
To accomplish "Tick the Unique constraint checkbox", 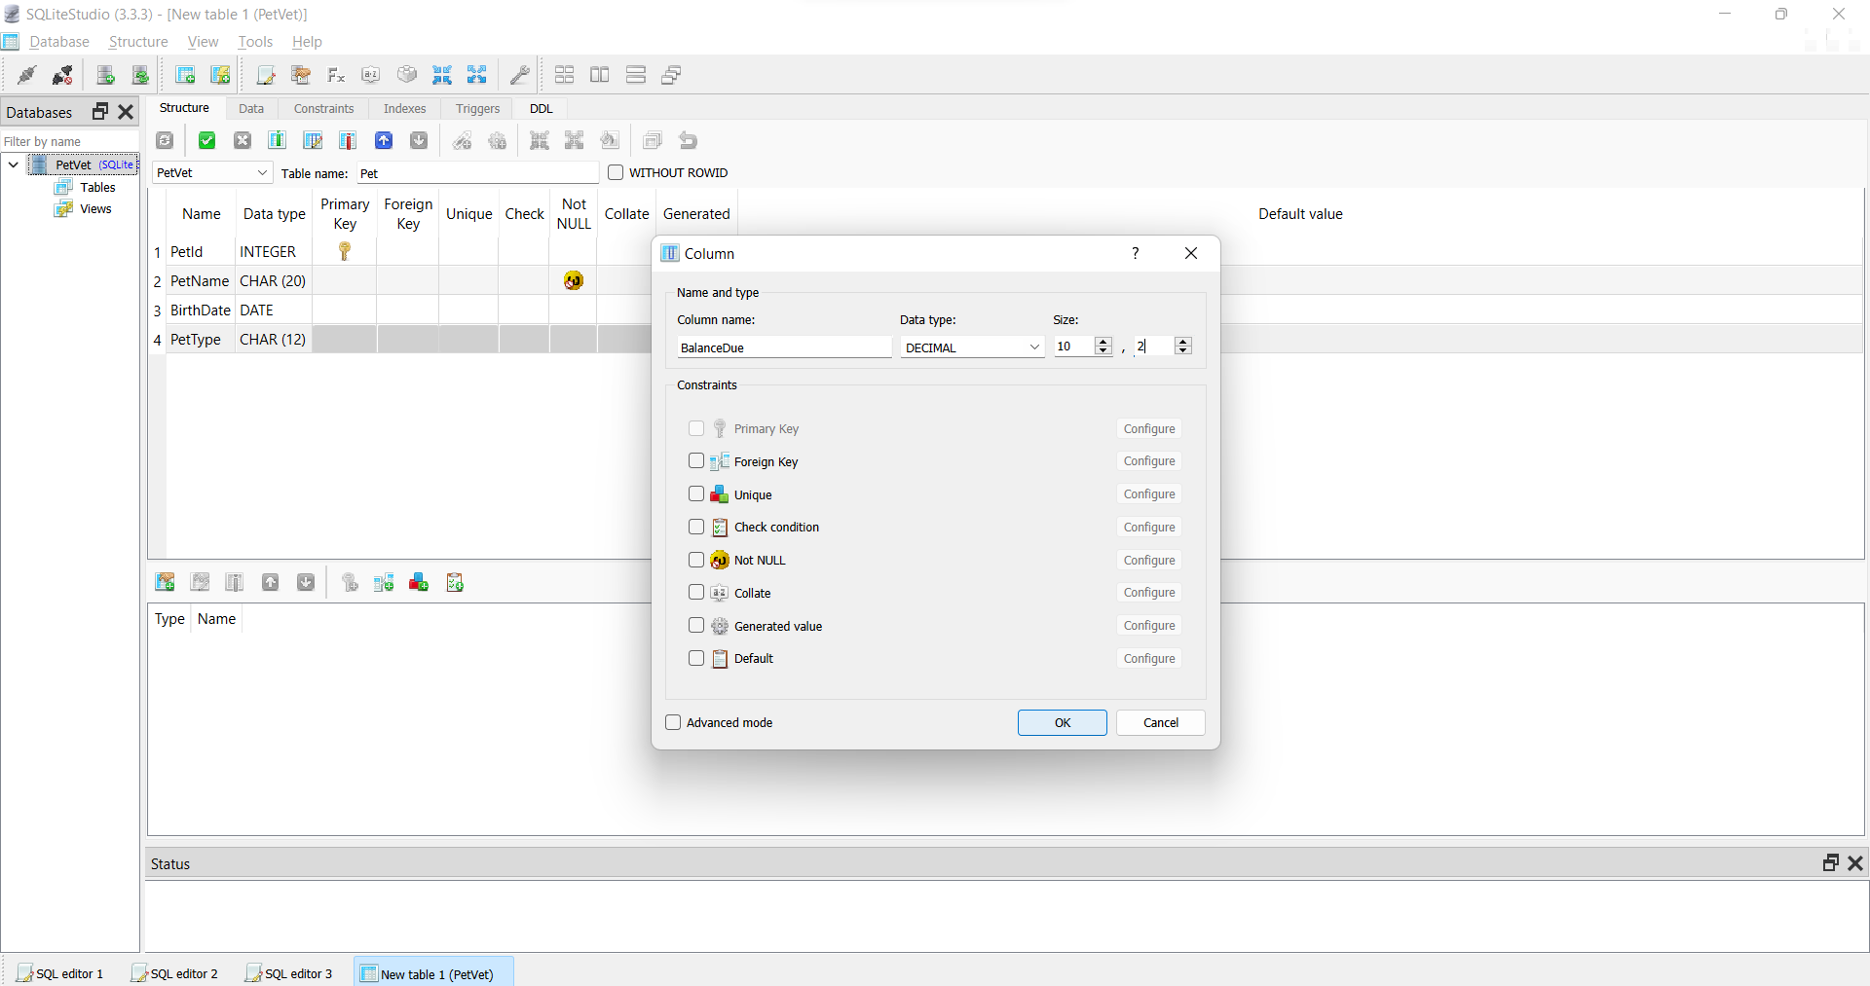I will [696, 494].
